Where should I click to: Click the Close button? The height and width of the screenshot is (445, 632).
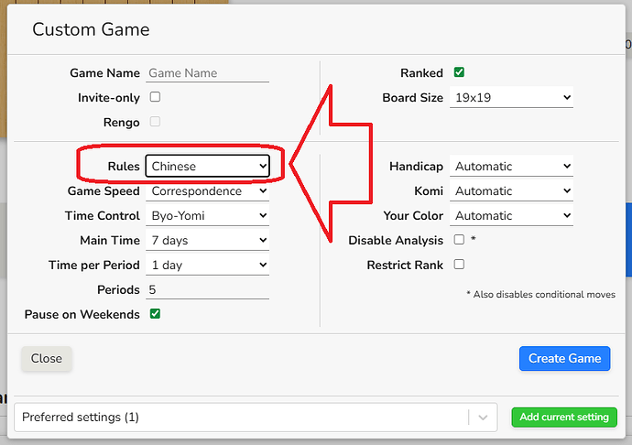click(47, 358)
